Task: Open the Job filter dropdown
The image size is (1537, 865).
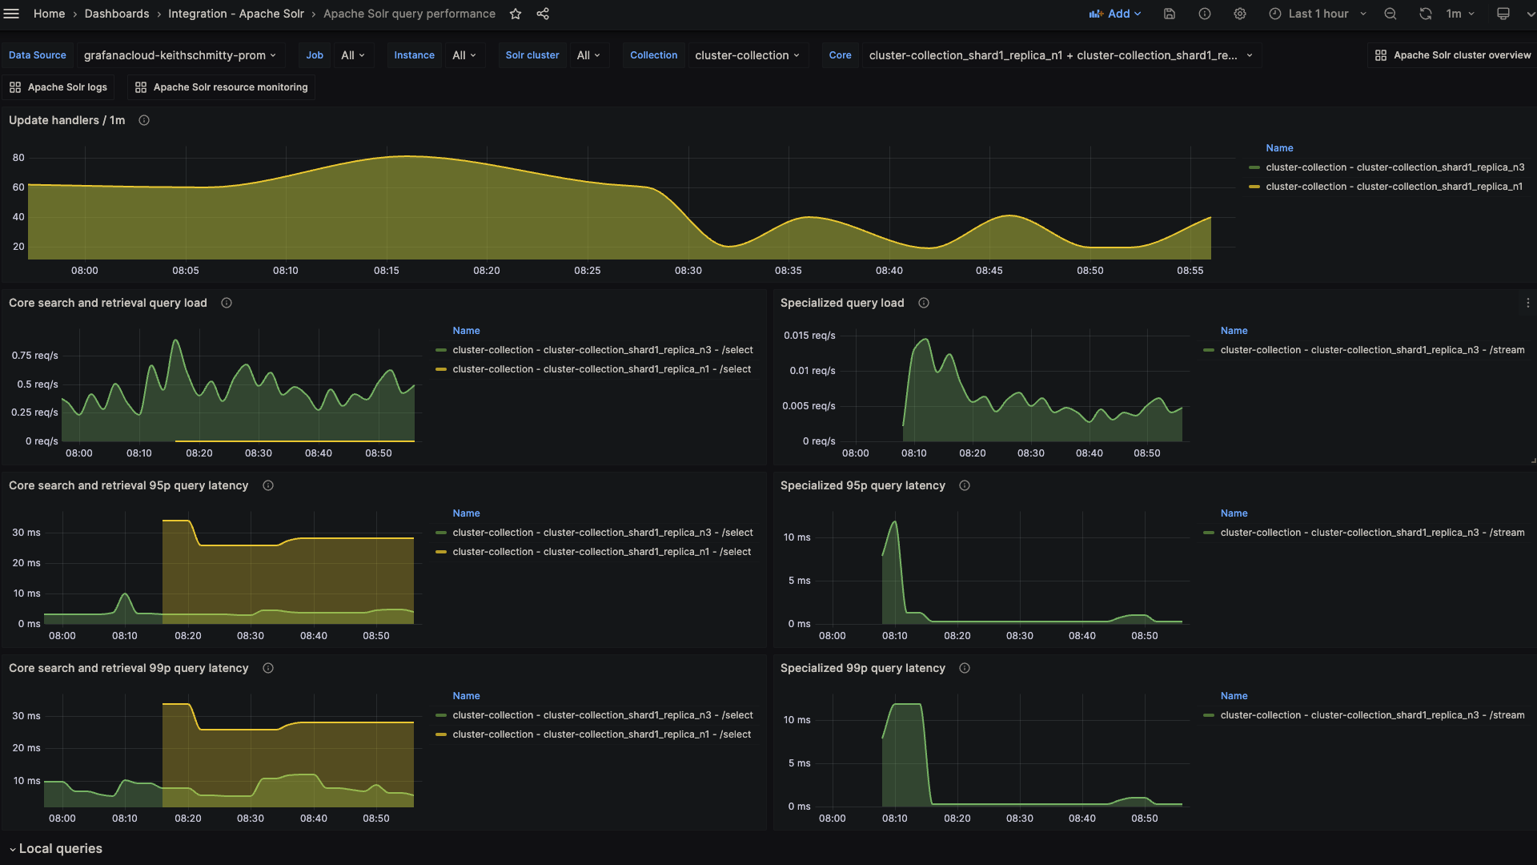Action: pos(353,54)
